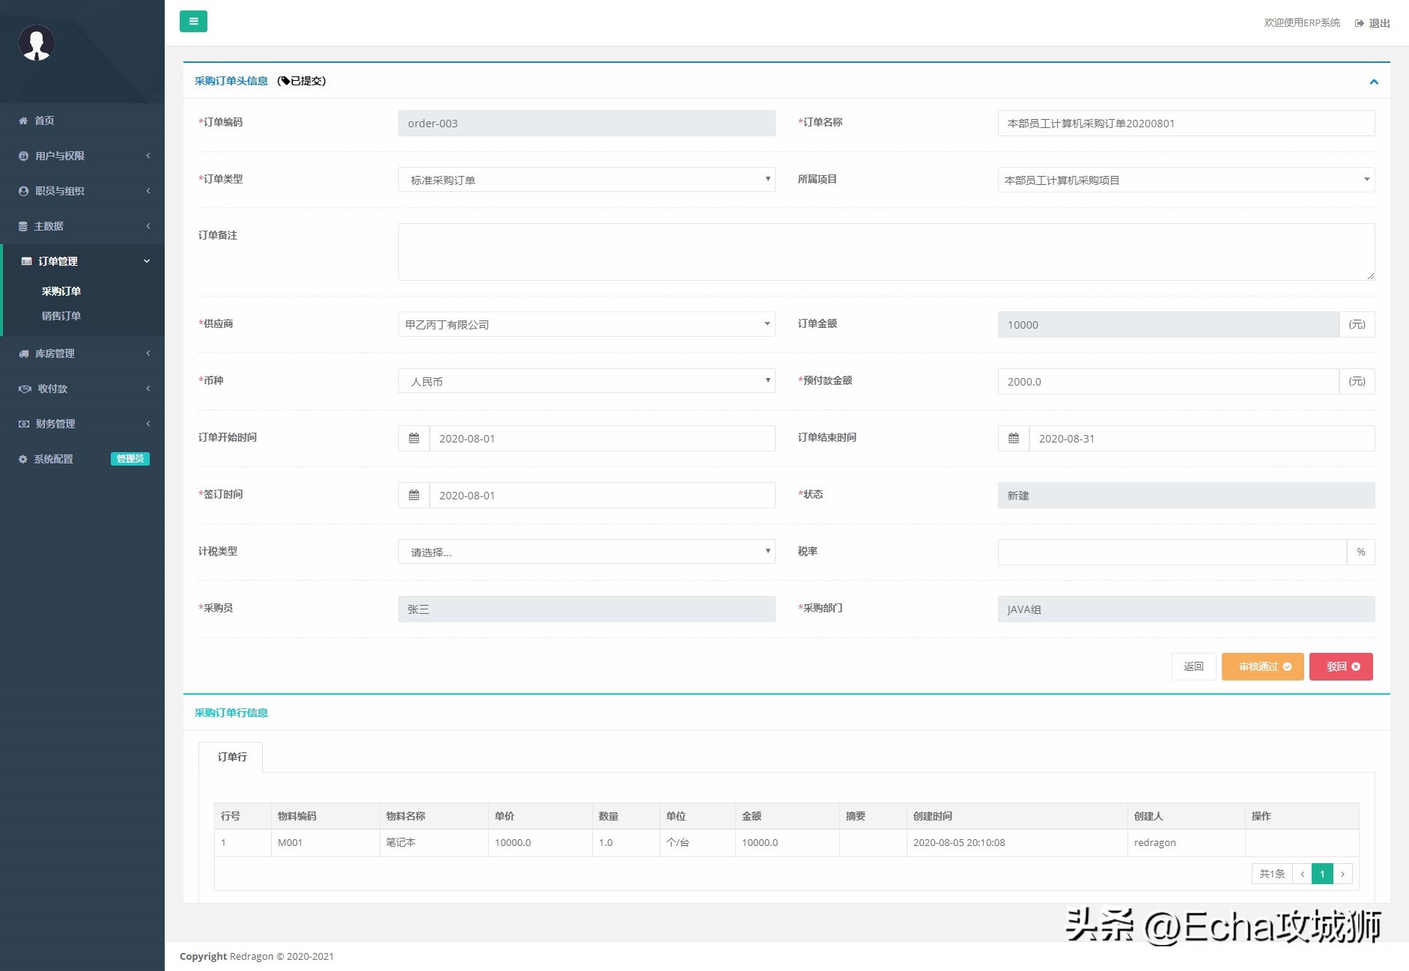Viewport: 1409px width, 971px height.
Task: Click the 订单编码 field order-003
Action: [587, 124]
